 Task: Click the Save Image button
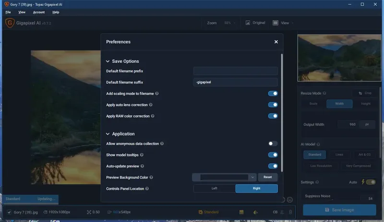[x=339, y=210]
